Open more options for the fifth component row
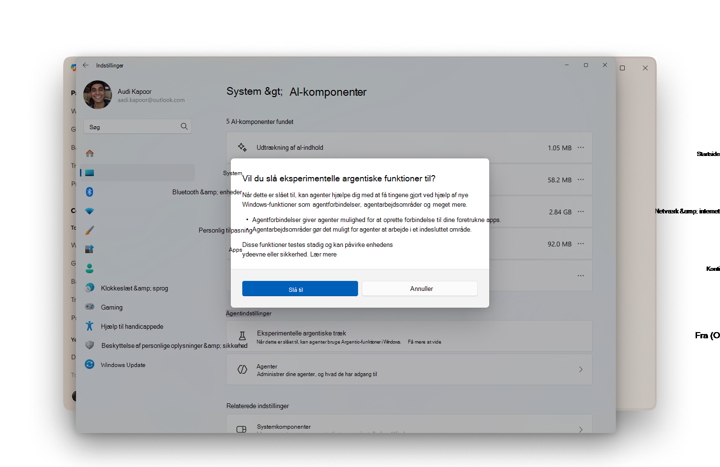 tap(581, 276)
